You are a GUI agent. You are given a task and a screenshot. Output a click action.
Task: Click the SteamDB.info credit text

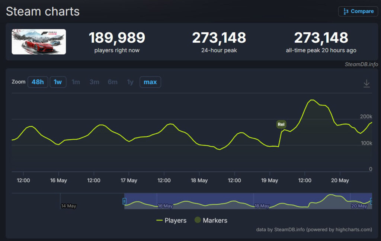(x=361, y=64)
